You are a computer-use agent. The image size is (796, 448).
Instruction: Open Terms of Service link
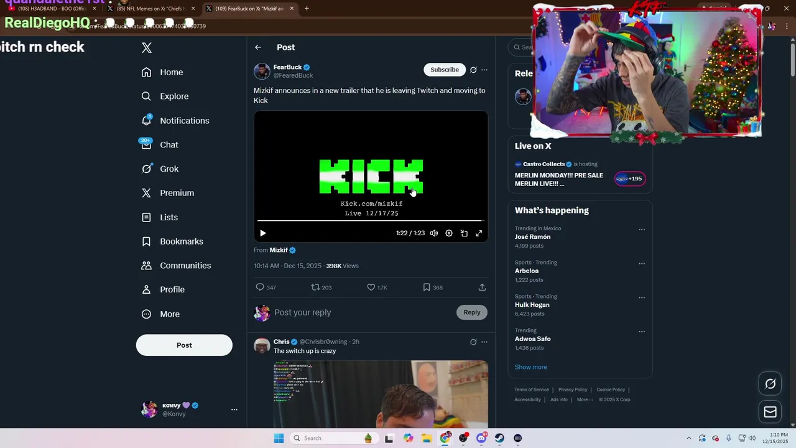coord(532,390)
